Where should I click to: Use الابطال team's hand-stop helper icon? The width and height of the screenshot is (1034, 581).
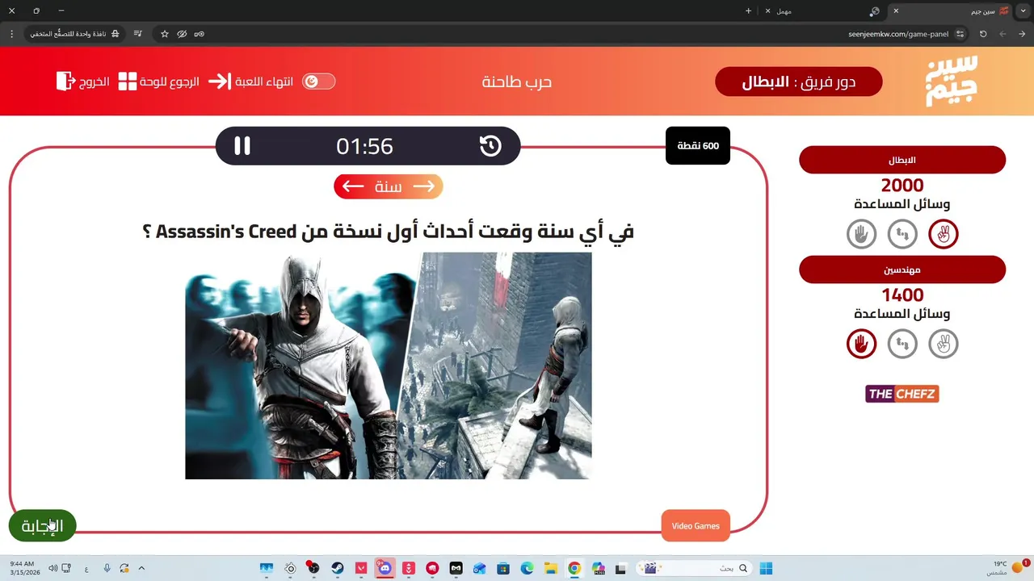861,235
